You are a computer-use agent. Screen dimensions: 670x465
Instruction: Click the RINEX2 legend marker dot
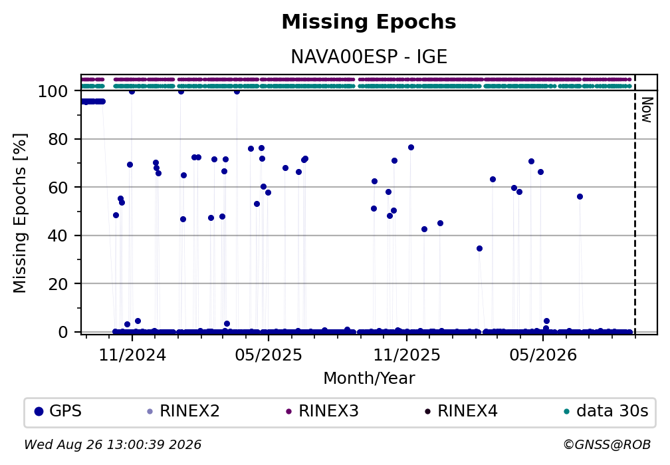(x=150, y=412)
